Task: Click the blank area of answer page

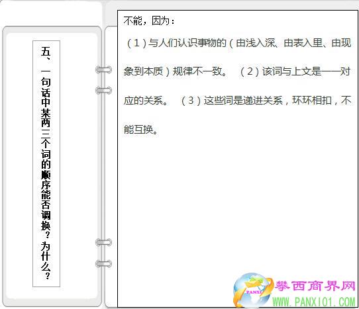Action: pyautogui.click(x=229, y=206)
